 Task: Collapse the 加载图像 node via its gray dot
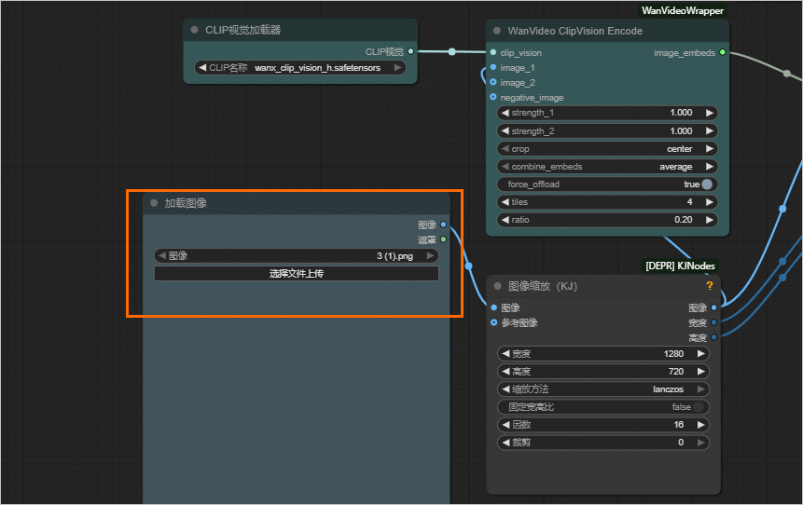tap(154, 203)
